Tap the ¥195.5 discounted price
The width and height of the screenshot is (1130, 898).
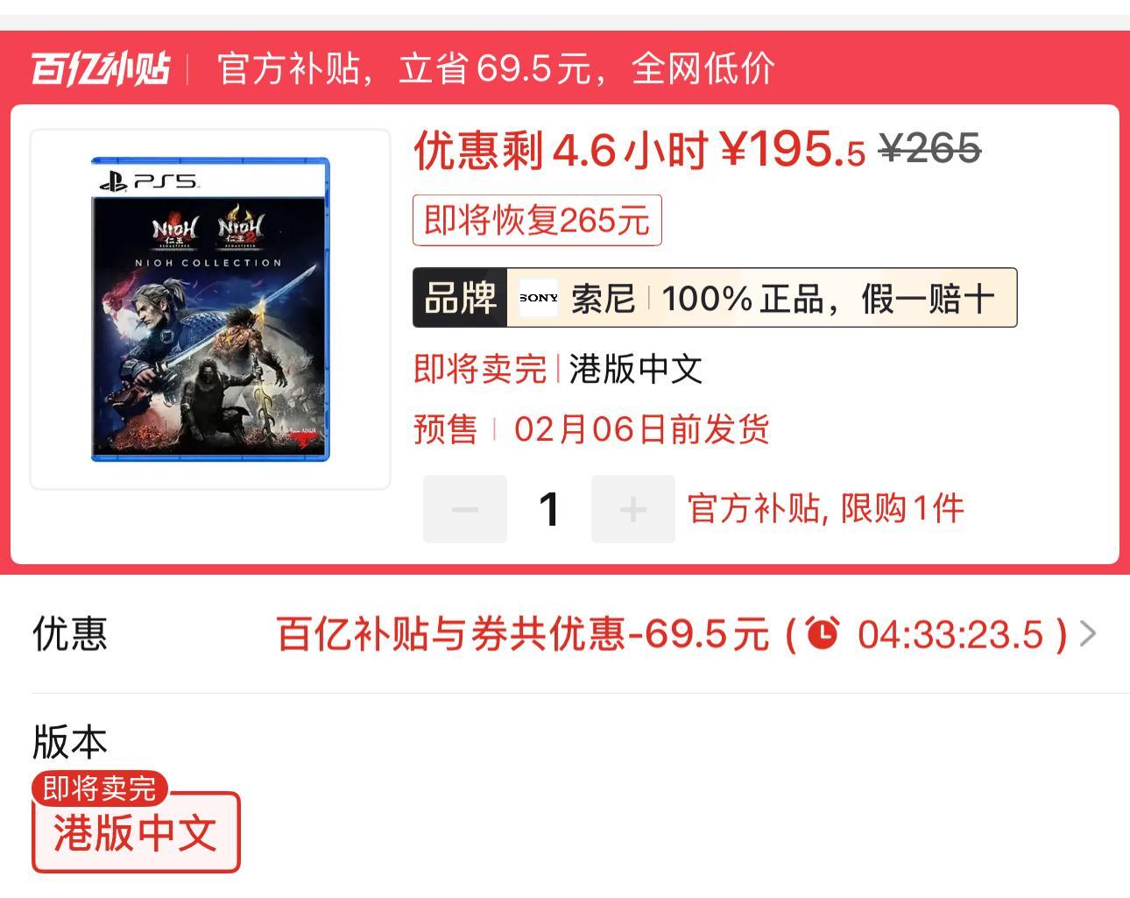click(x=793, y=150)
